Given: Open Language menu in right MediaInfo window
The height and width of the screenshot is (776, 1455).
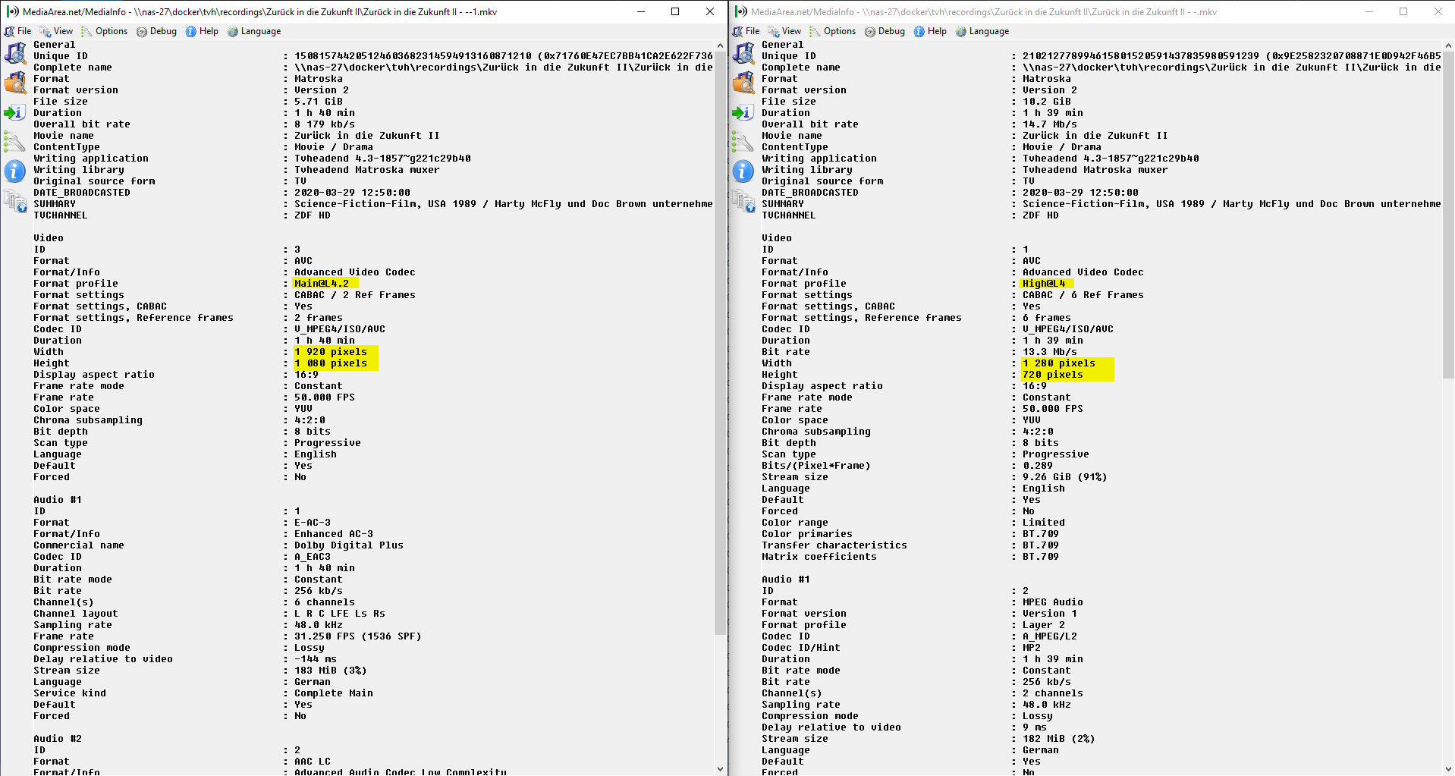Looking at the screenshot, I should 982,31.
